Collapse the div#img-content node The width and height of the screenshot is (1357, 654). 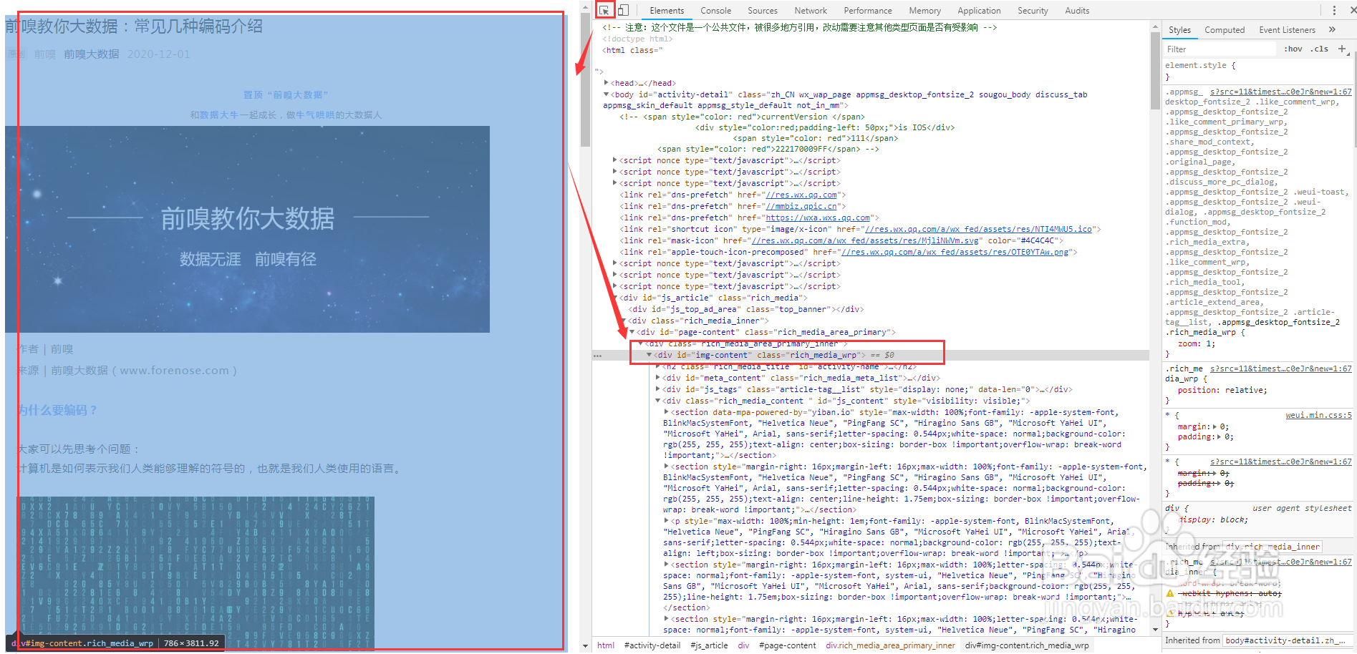click(x=649, y=355)
